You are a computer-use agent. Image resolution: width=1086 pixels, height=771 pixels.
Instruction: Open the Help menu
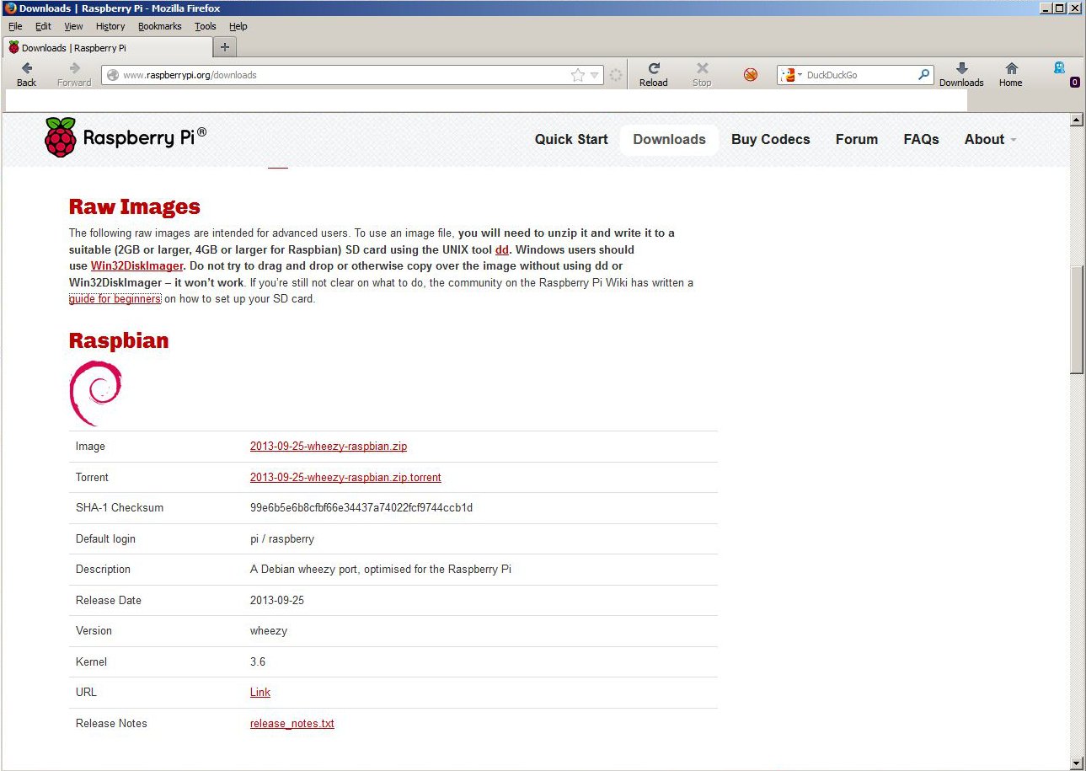[x=238, y=26]
